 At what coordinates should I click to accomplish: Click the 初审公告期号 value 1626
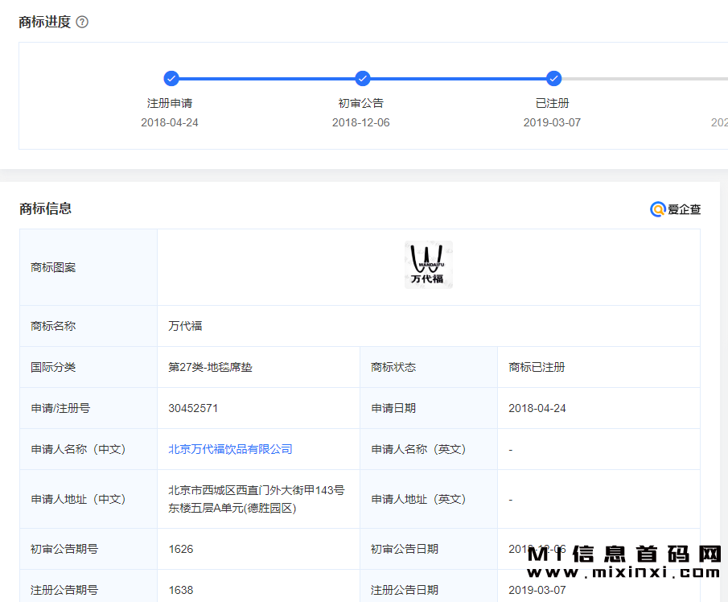click(x=181, y=549)
